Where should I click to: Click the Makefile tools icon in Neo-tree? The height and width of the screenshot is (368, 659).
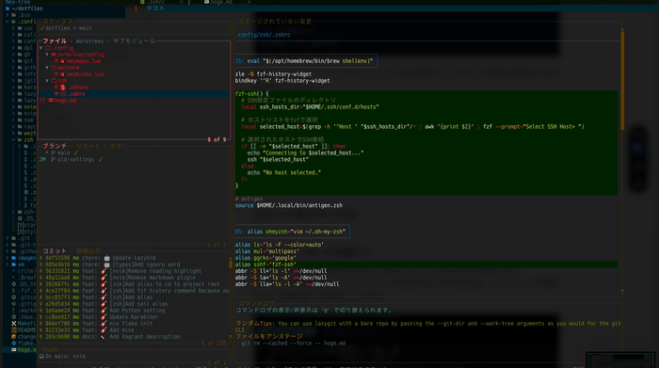[14, 324]
